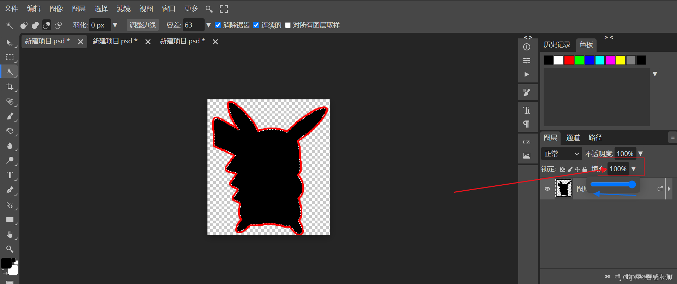This screenshot has width=677, height=284.
Task: Toggle lock all padlock icon
Action: (x=585, y=169)
